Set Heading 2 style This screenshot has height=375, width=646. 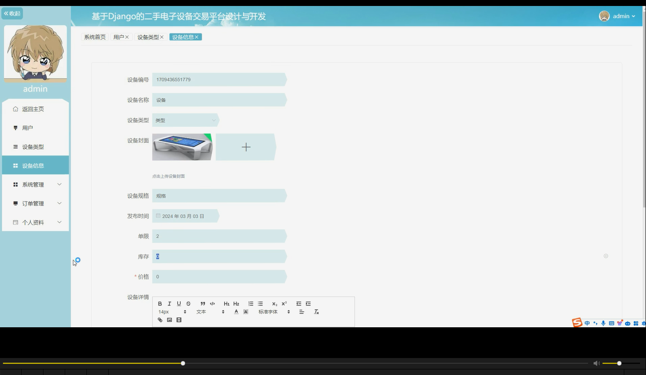coord(236,304)
